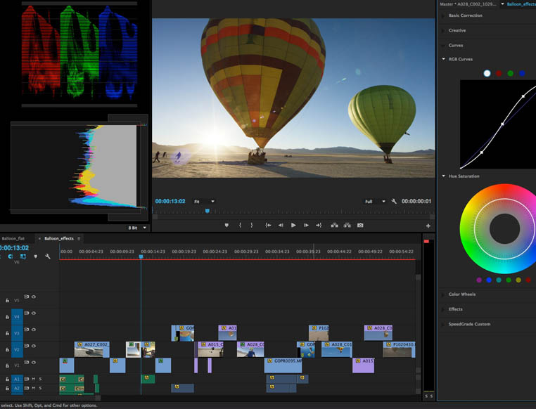The width and height of the screenshot is (536, 409).
Task: Expand the Effects section in Lumetri
Action: point(443,309)
